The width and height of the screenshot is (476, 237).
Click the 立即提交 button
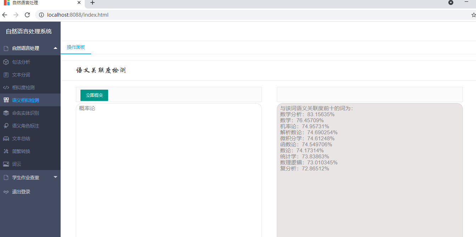[94, 95]
